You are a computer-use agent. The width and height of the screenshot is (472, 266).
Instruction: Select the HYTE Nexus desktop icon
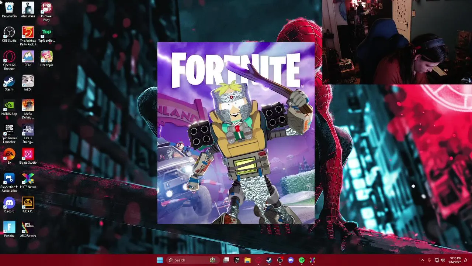click(28, 181)
